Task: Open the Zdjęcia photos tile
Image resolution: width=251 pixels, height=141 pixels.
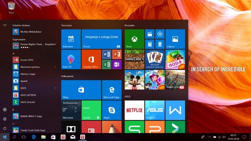Action: 175,39
